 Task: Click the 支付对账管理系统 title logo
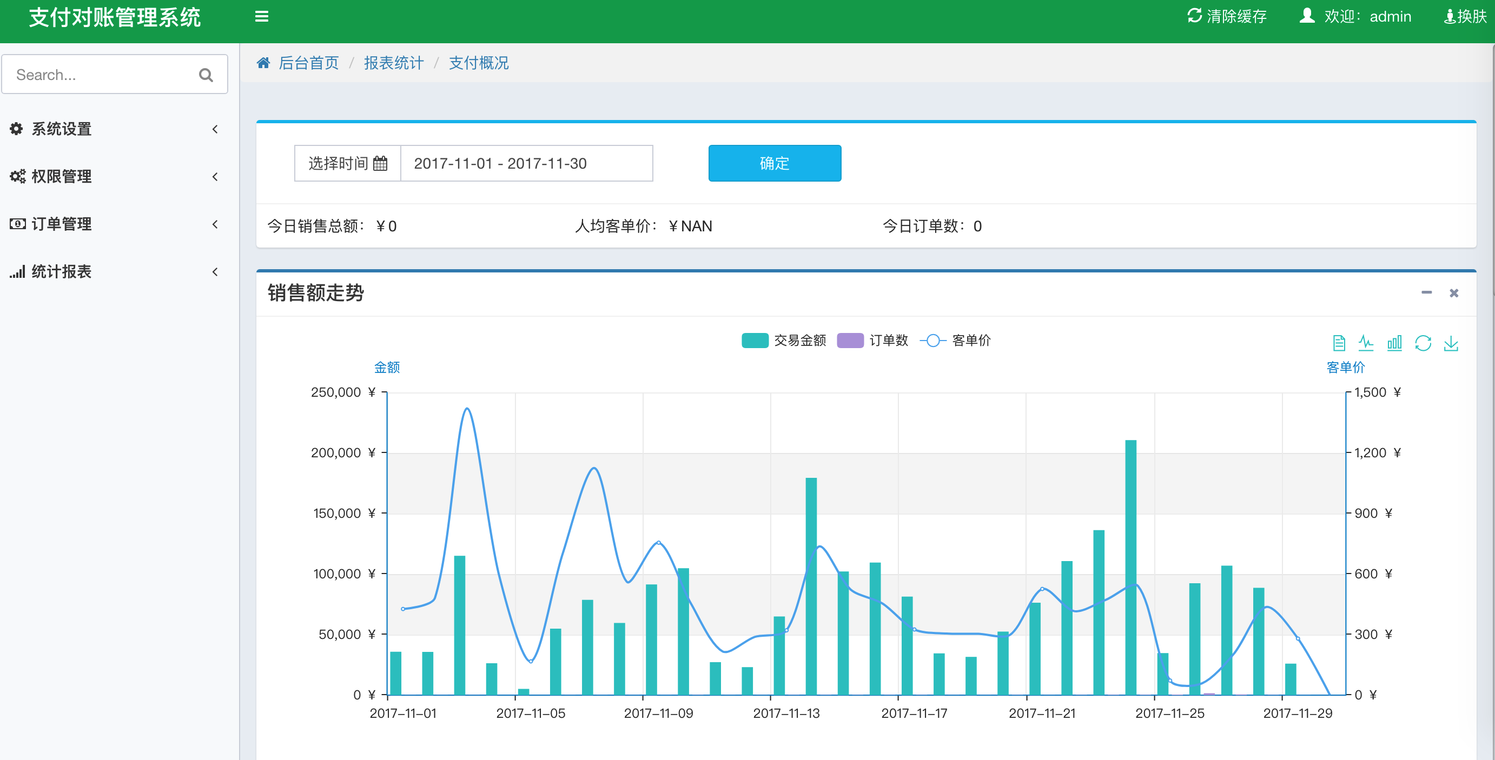pos(114,17)
